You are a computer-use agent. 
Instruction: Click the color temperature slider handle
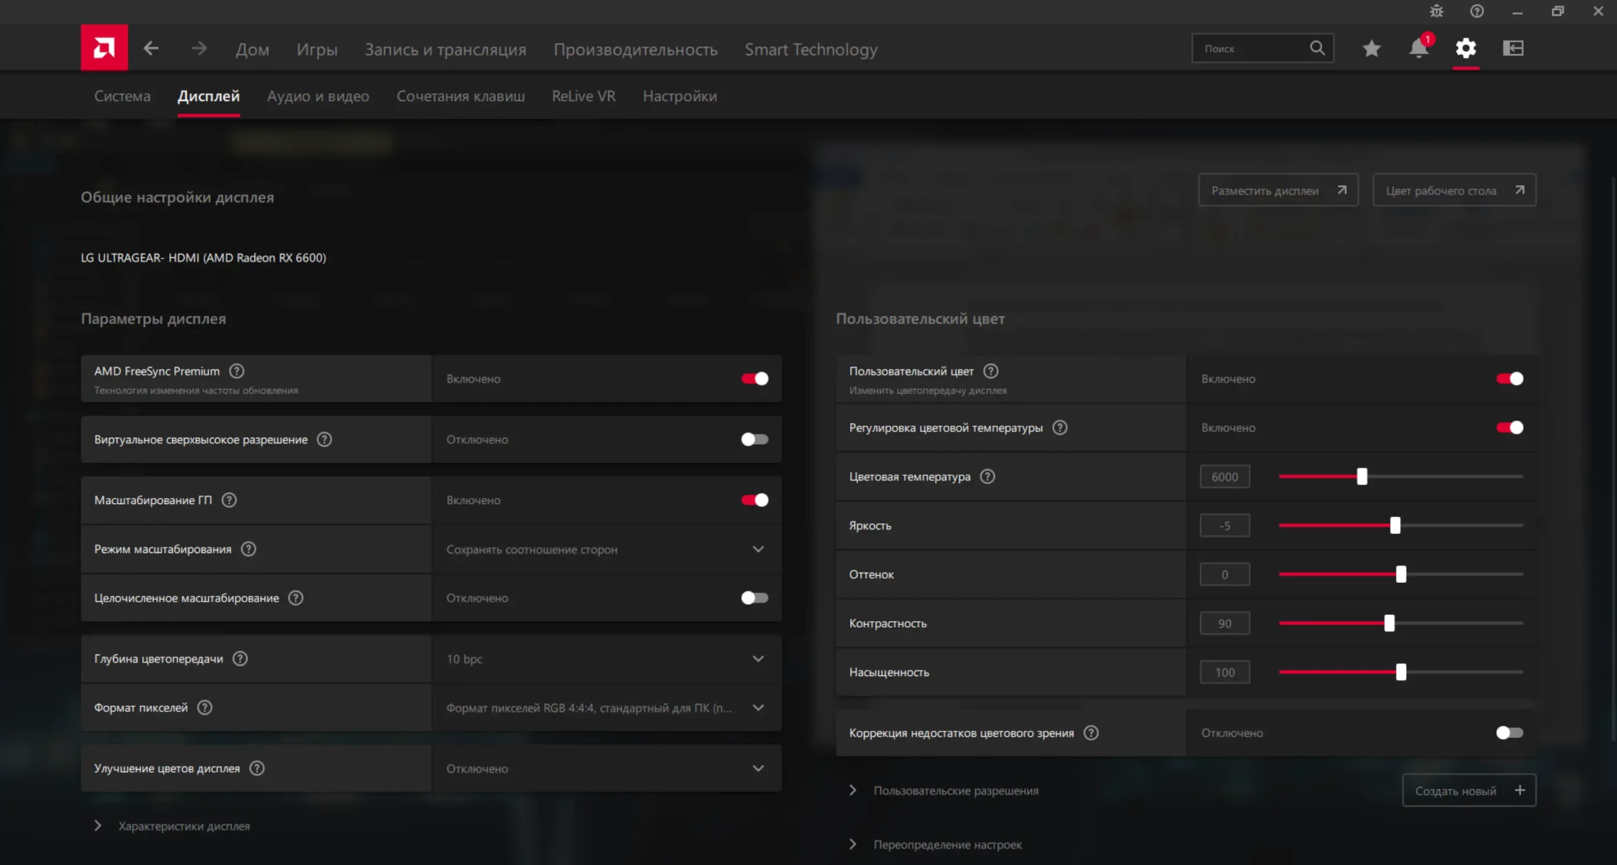click(1362, 476)
